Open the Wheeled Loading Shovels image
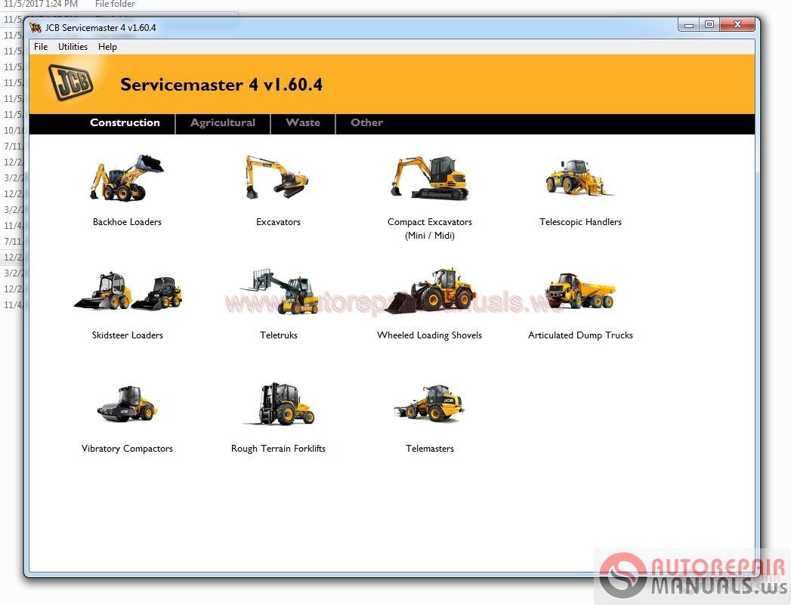Image resolution: width=791 pixels, height=605 pixels. click(x=430, y=291)
